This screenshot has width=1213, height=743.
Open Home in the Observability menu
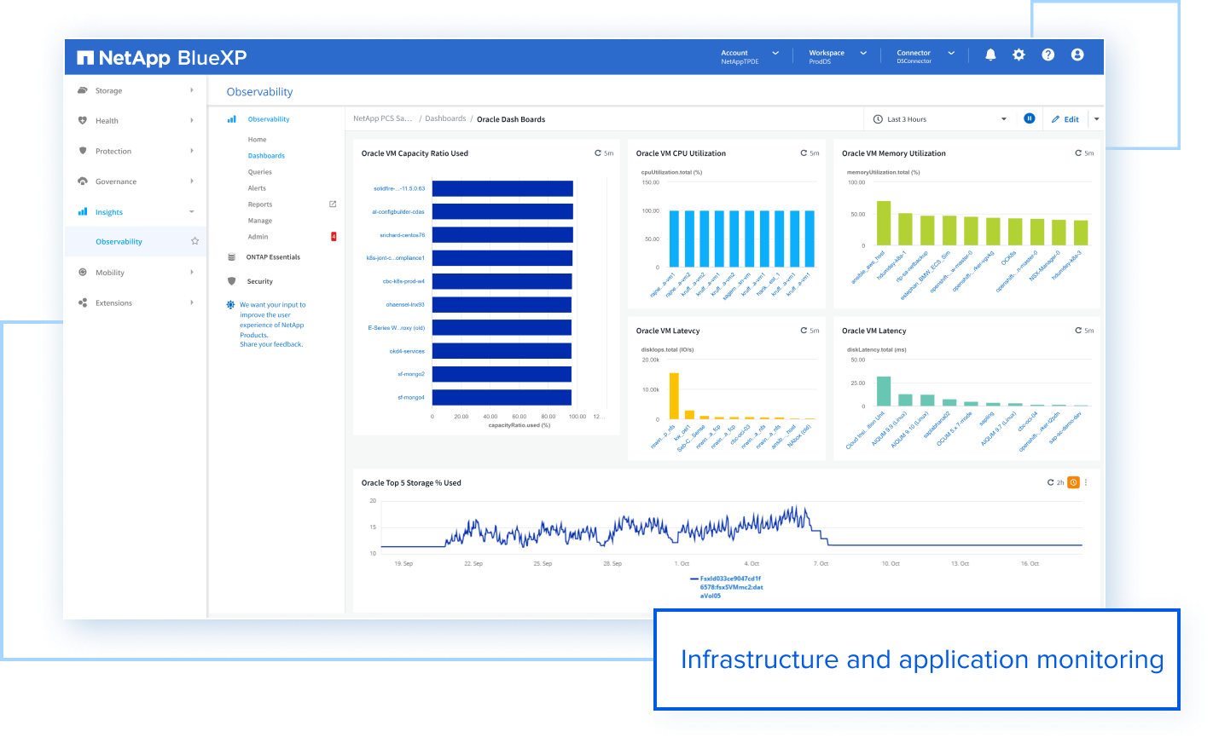(x=258, y=140)
